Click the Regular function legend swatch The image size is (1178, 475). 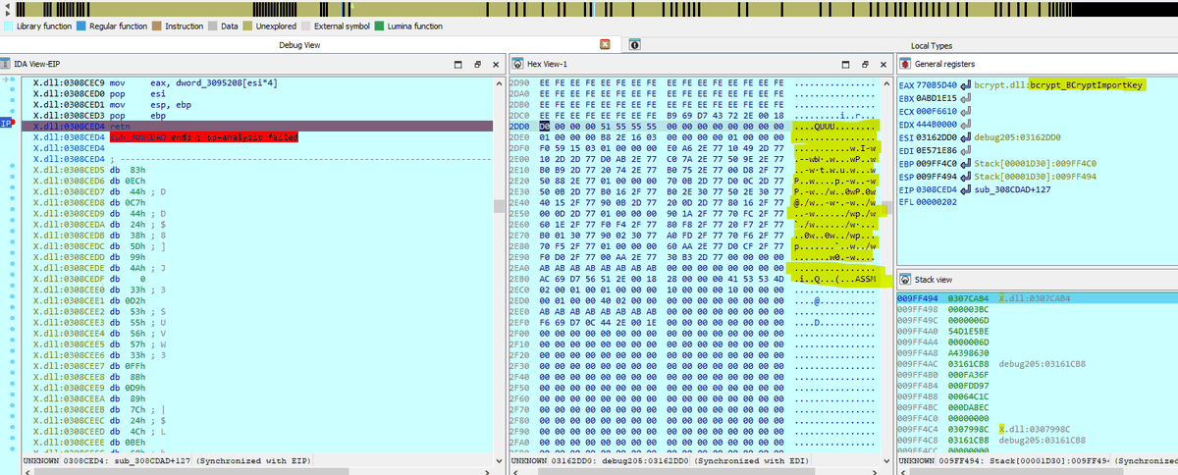pos(80,26)
